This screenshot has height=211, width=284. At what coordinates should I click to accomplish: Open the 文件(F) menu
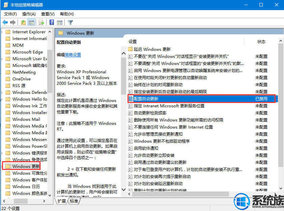(x=10, y=14)
